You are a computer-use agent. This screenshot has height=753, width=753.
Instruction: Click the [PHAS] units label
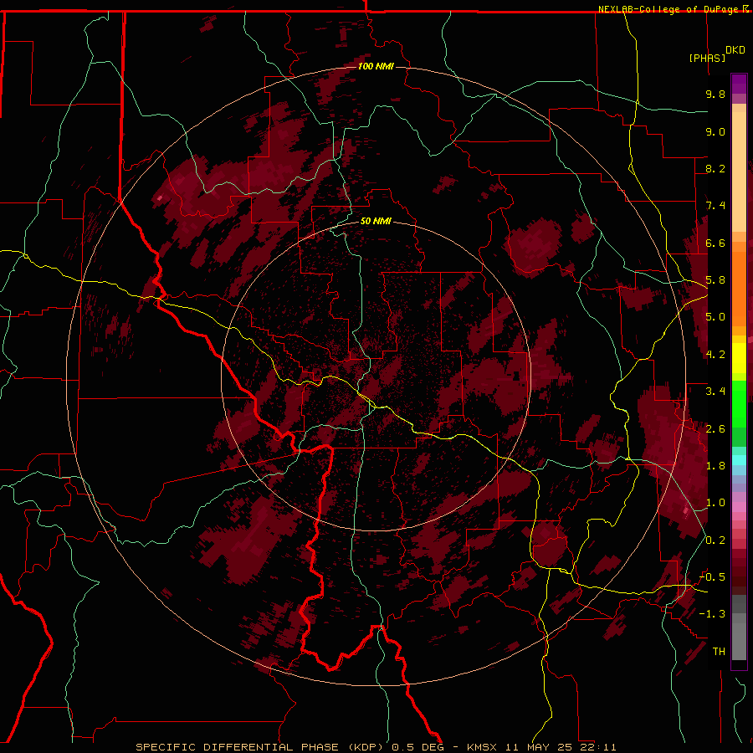707,58
